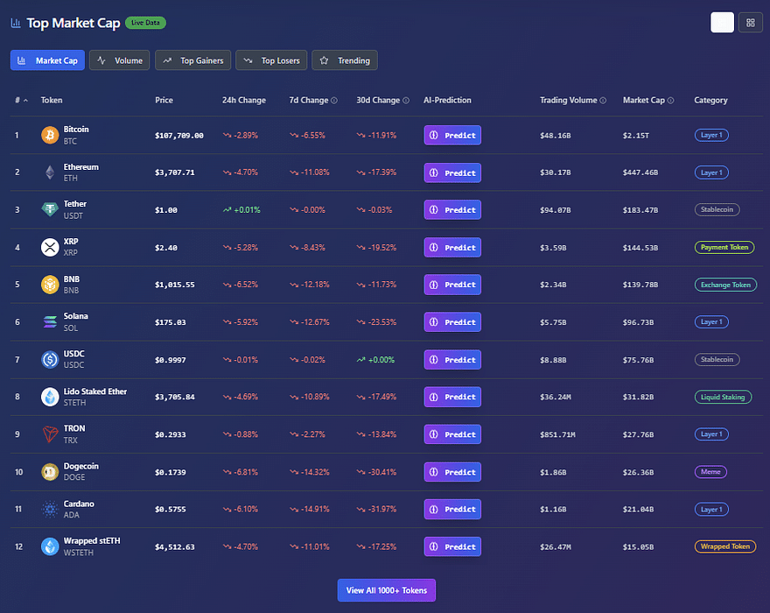The image size is (770, 613).
Task: Click the Ethereum token icon
Action: 49,173
